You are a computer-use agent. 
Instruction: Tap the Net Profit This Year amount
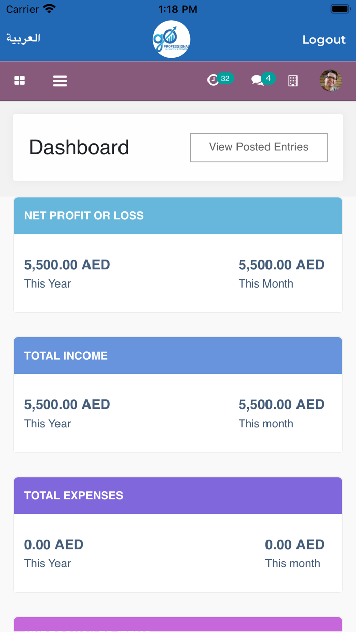(67, 265)
